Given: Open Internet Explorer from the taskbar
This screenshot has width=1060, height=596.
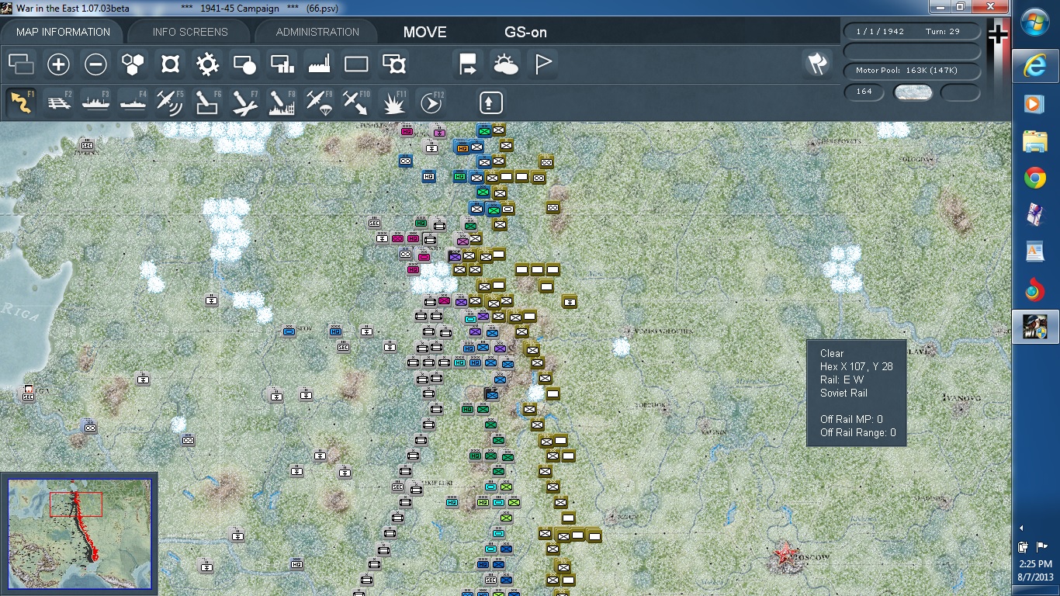Looking at the screenshot, I should pos(1035,66).
